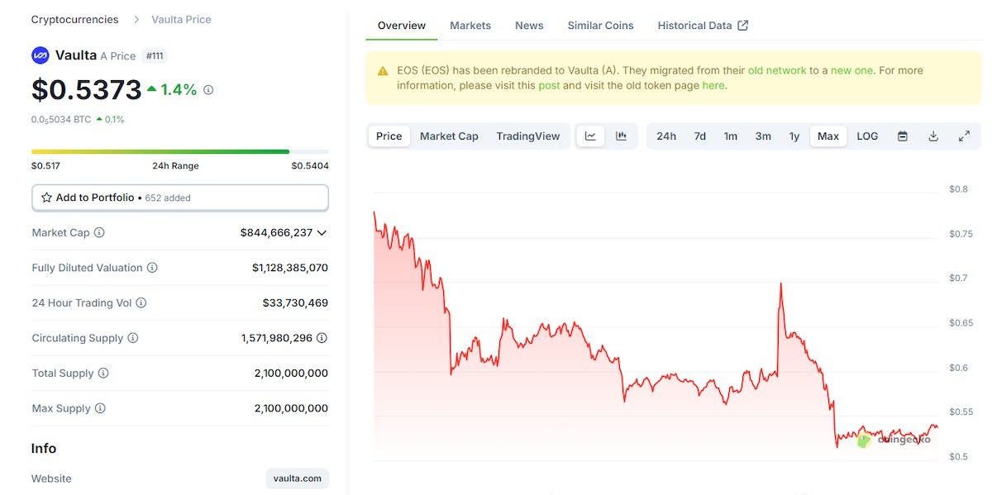
Task: Switch to the Markets tab
Action: 470,25
